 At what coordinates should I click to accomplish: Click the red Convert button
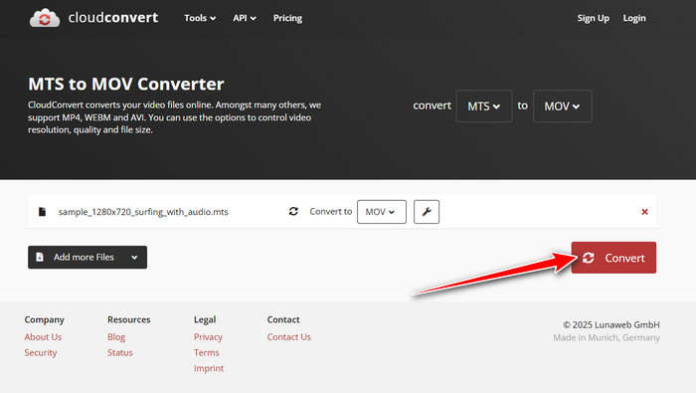pyautogui.click(x=613, y=258)
